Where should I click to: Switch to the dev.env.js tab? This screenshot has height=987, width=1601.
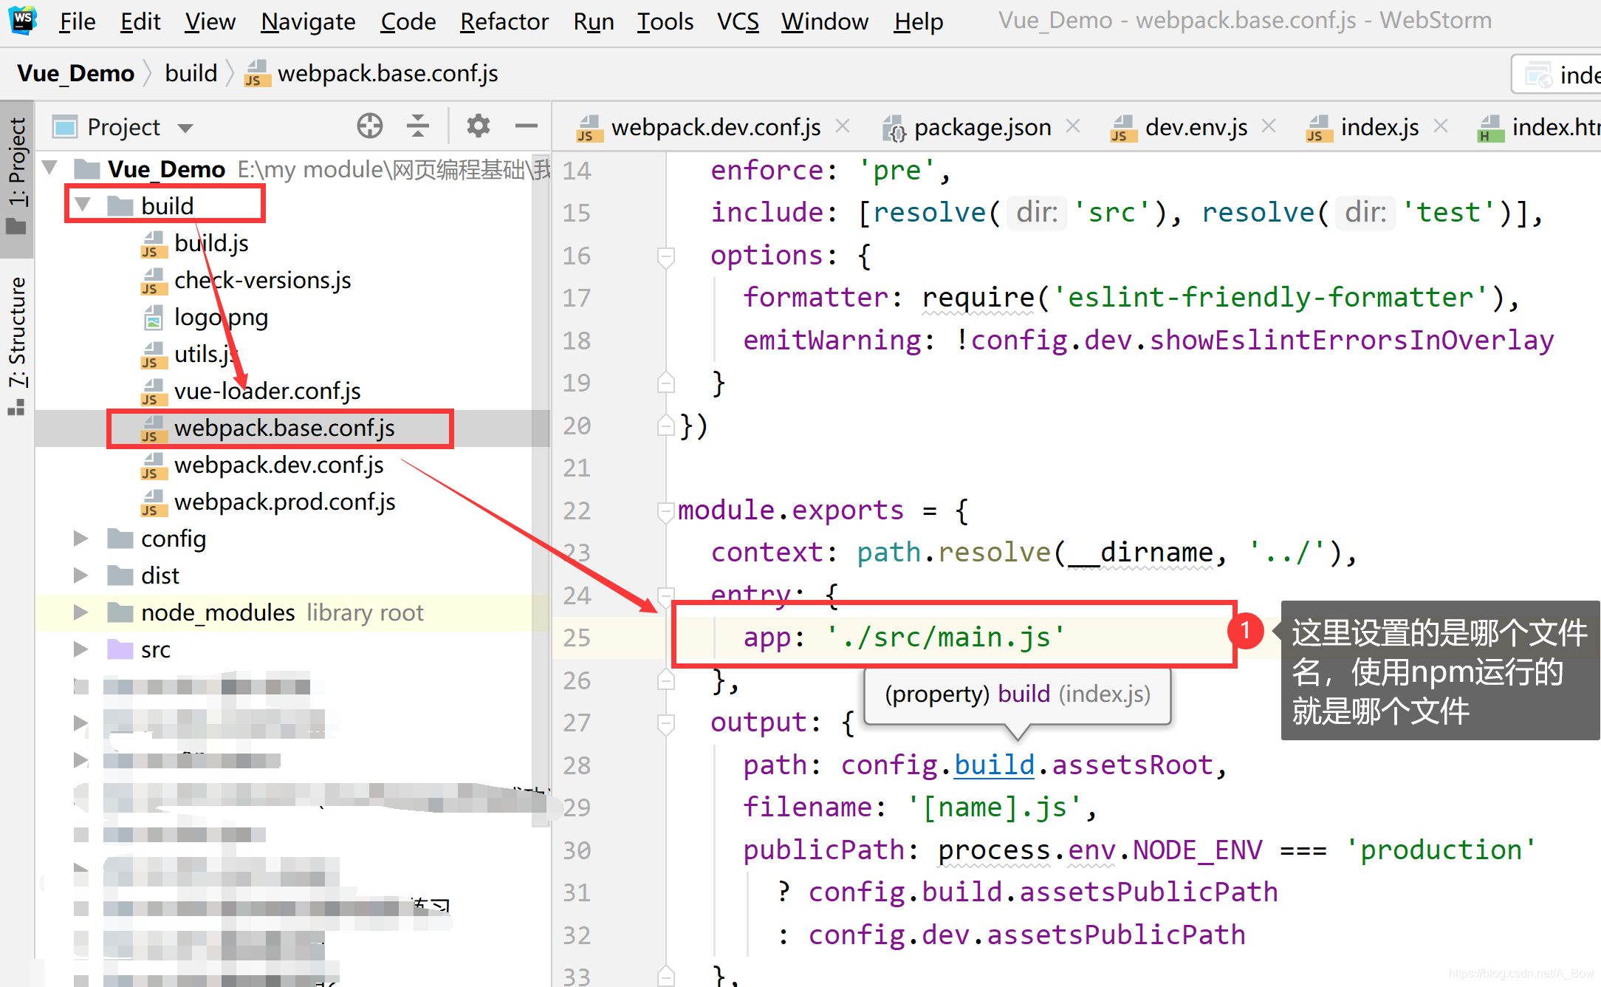[1196, 127]
